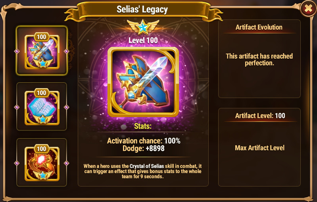This screenshot has width=317, height=202.
Task: Close the Selias' Legacy window
Action: 308,8
